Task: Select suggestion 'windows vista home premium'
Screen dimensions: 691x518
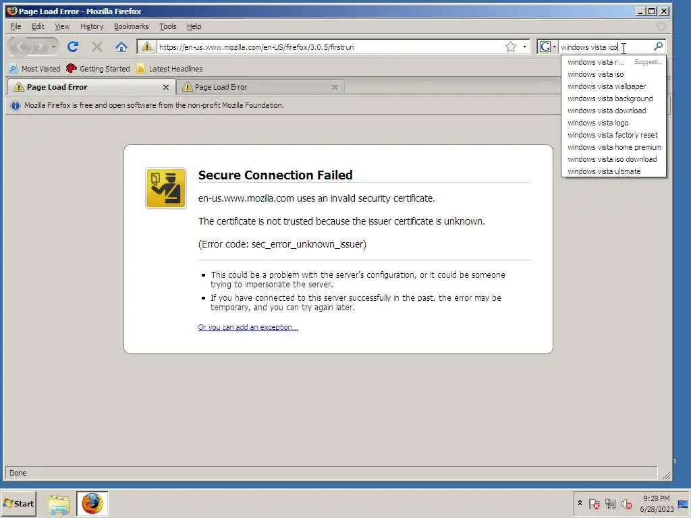Action: tap(613, 147)
